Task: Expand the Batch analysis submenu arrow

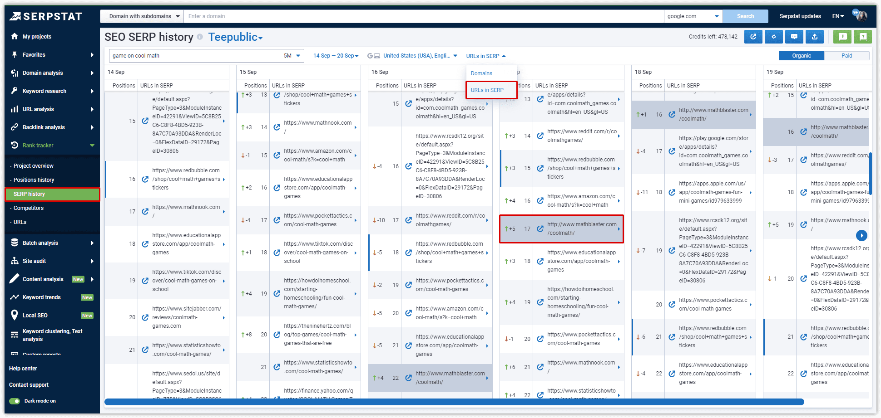Action: coord(92,243)
